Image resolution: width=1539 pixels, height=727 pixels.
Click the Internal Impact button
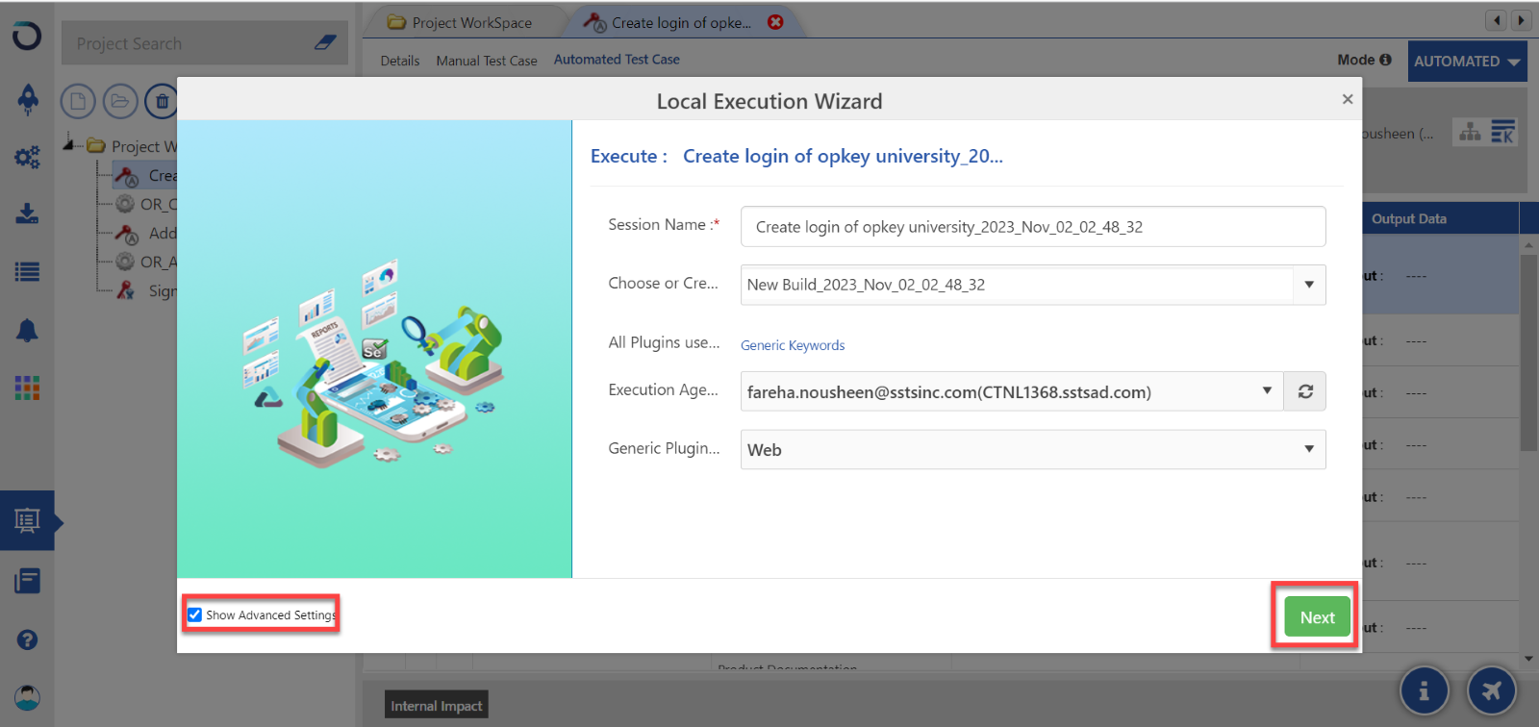pos(437,706)
